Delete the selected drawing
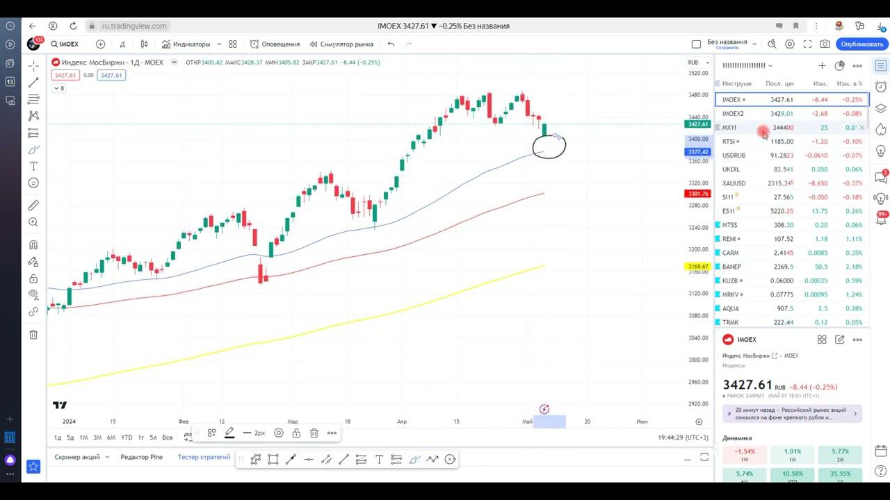This screenshot has height=500, width=890. click(314, 433)
